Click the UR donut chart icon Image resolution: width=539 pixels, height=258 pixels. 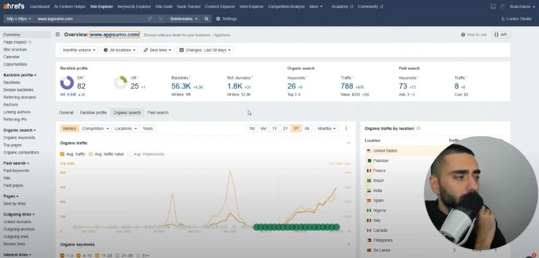(x=121, y=83)
